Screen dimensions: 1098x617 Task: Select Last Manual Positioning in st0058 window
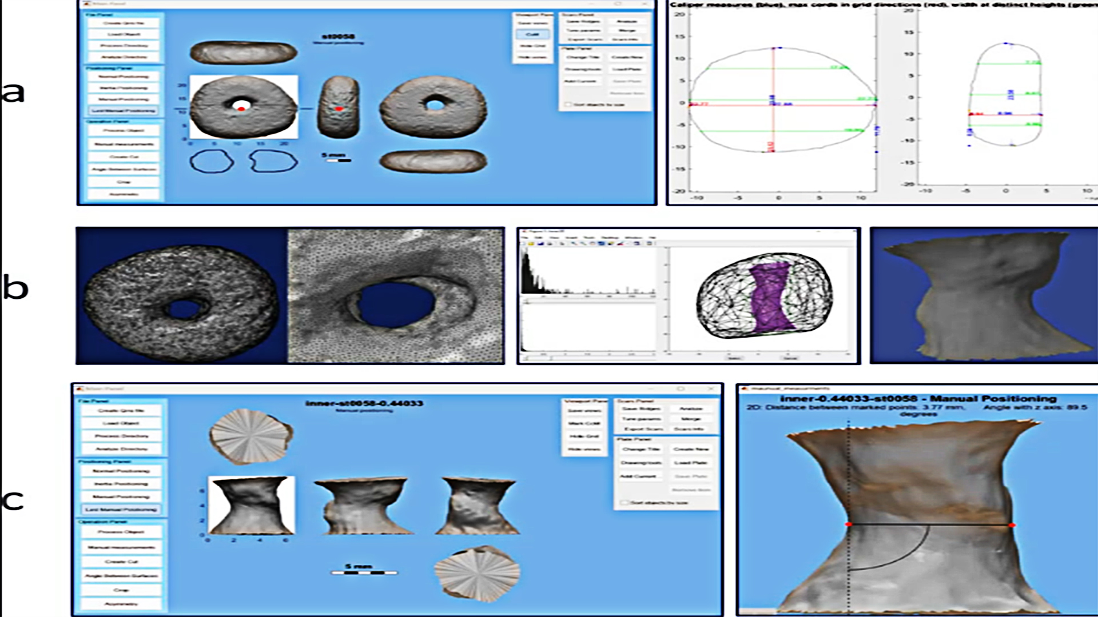(124, 111)
